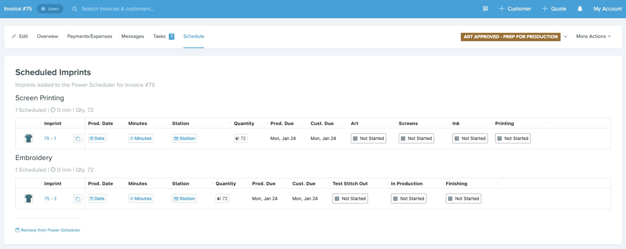The height and width of the screenshot is (249, 626).
Task: Open imprint link 75 - 2
Action: [x=50, y=199]
